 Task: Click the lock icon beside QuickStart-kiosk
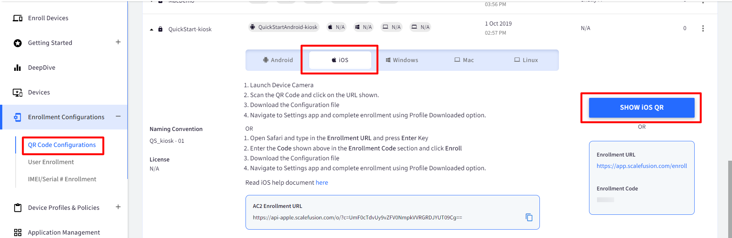(x=161, y=29)
